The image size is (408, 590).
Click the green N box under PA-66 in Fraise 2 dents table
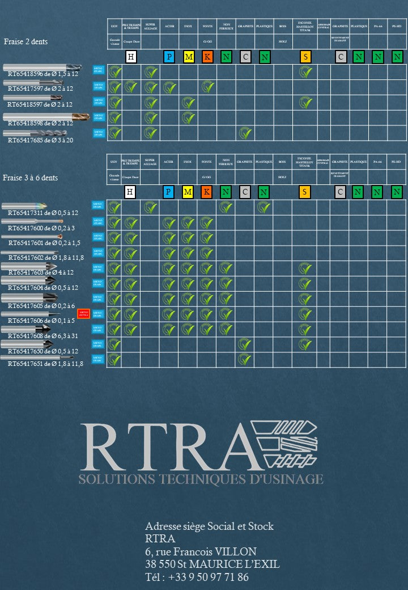[378, 57]
